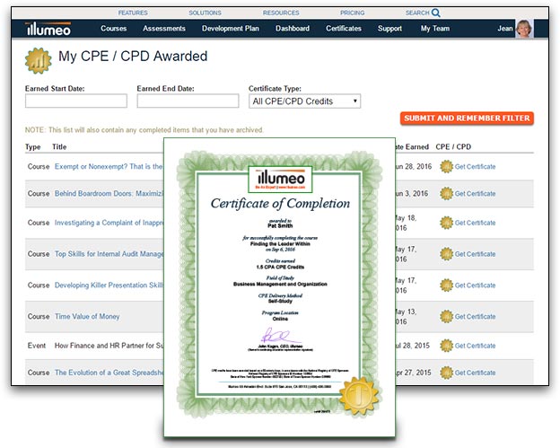Open Jean's profile avatar
The image size is (560, 448).
[x=524, y=29]
